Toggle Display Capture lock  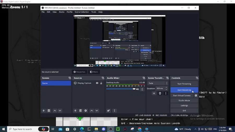click(101, 83)
